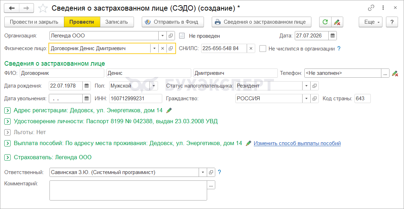Open the three-dot window menu

pos(383,8)
